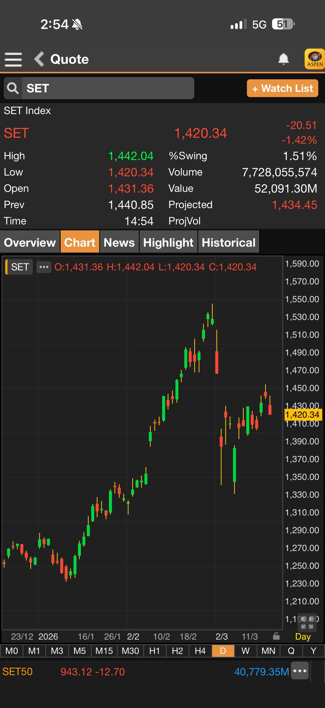Viewport: 325px width, 708px height.
Task: Open the SET symbol label on chart
Action: (x=20, y=267)
